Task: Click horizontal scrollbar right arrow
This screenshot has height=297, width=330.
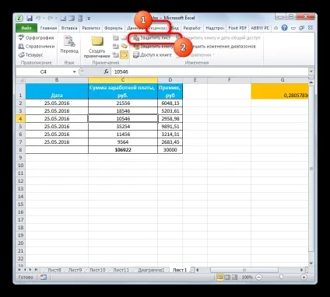Action: pyautogui.click(x=301, y=270)
